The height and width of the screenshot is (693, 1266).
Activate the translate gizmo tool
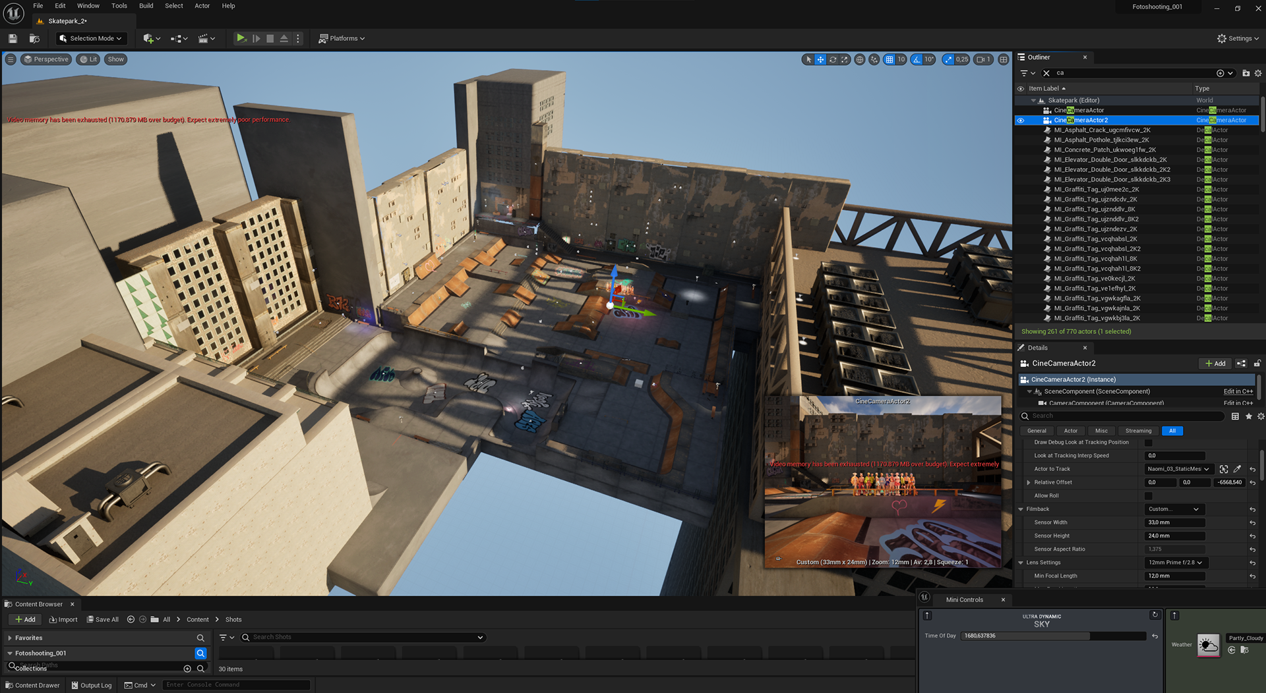(820, 59)
